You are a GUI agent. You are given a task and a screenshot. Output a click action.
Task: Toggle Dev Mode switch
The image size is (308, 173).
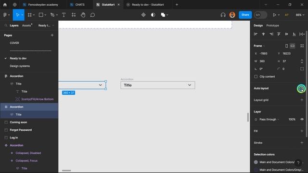click(x=260, y=15)
